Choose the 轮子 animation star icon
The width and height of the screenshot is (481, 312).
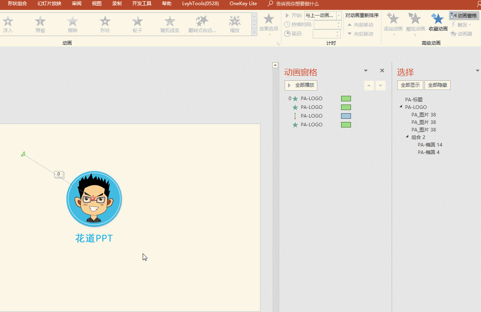click(x=138, y=21)
